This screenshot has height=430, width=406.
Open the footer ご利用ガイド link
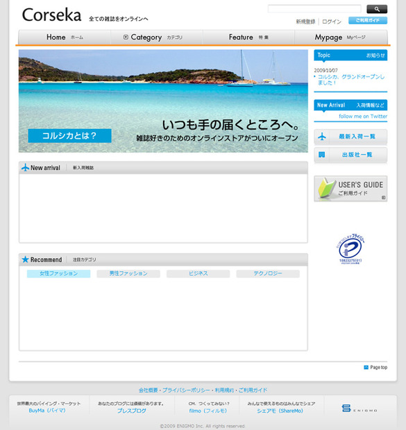tap(253, 390)
